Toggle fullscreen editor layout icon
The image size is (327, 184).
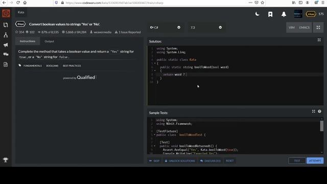[x=318, y=27]
